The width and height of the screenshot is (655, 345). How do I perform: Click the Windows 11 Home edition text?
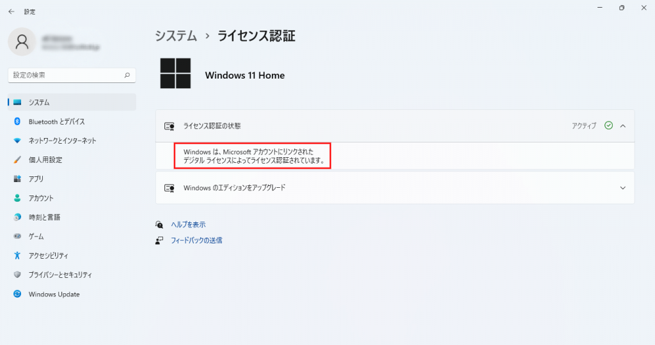[245, 75]
